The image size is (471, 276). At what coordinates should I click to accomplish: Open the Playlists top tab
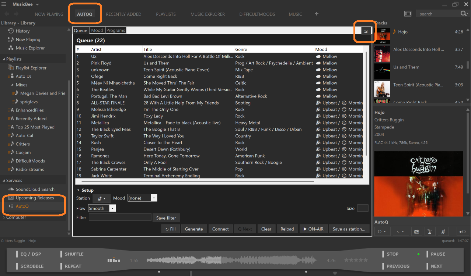click(166, 14)
